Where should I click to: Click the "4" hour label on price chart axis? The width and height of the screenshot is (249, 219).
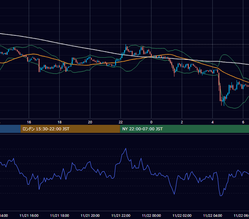(x=212, y=122)
